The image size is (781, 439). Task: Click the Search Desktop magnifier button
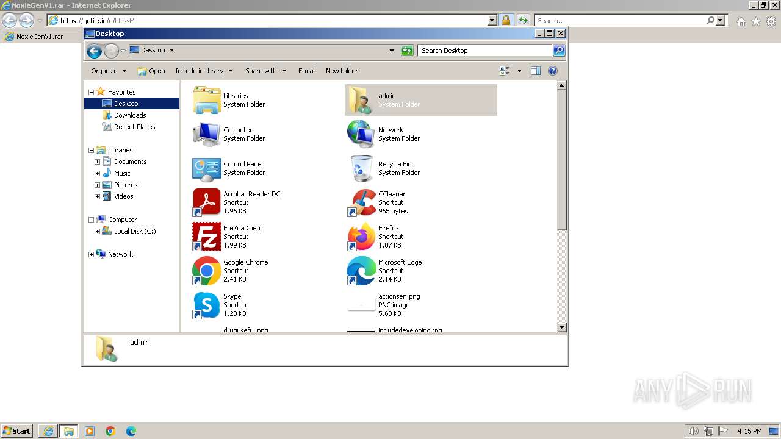pos(558,51)
